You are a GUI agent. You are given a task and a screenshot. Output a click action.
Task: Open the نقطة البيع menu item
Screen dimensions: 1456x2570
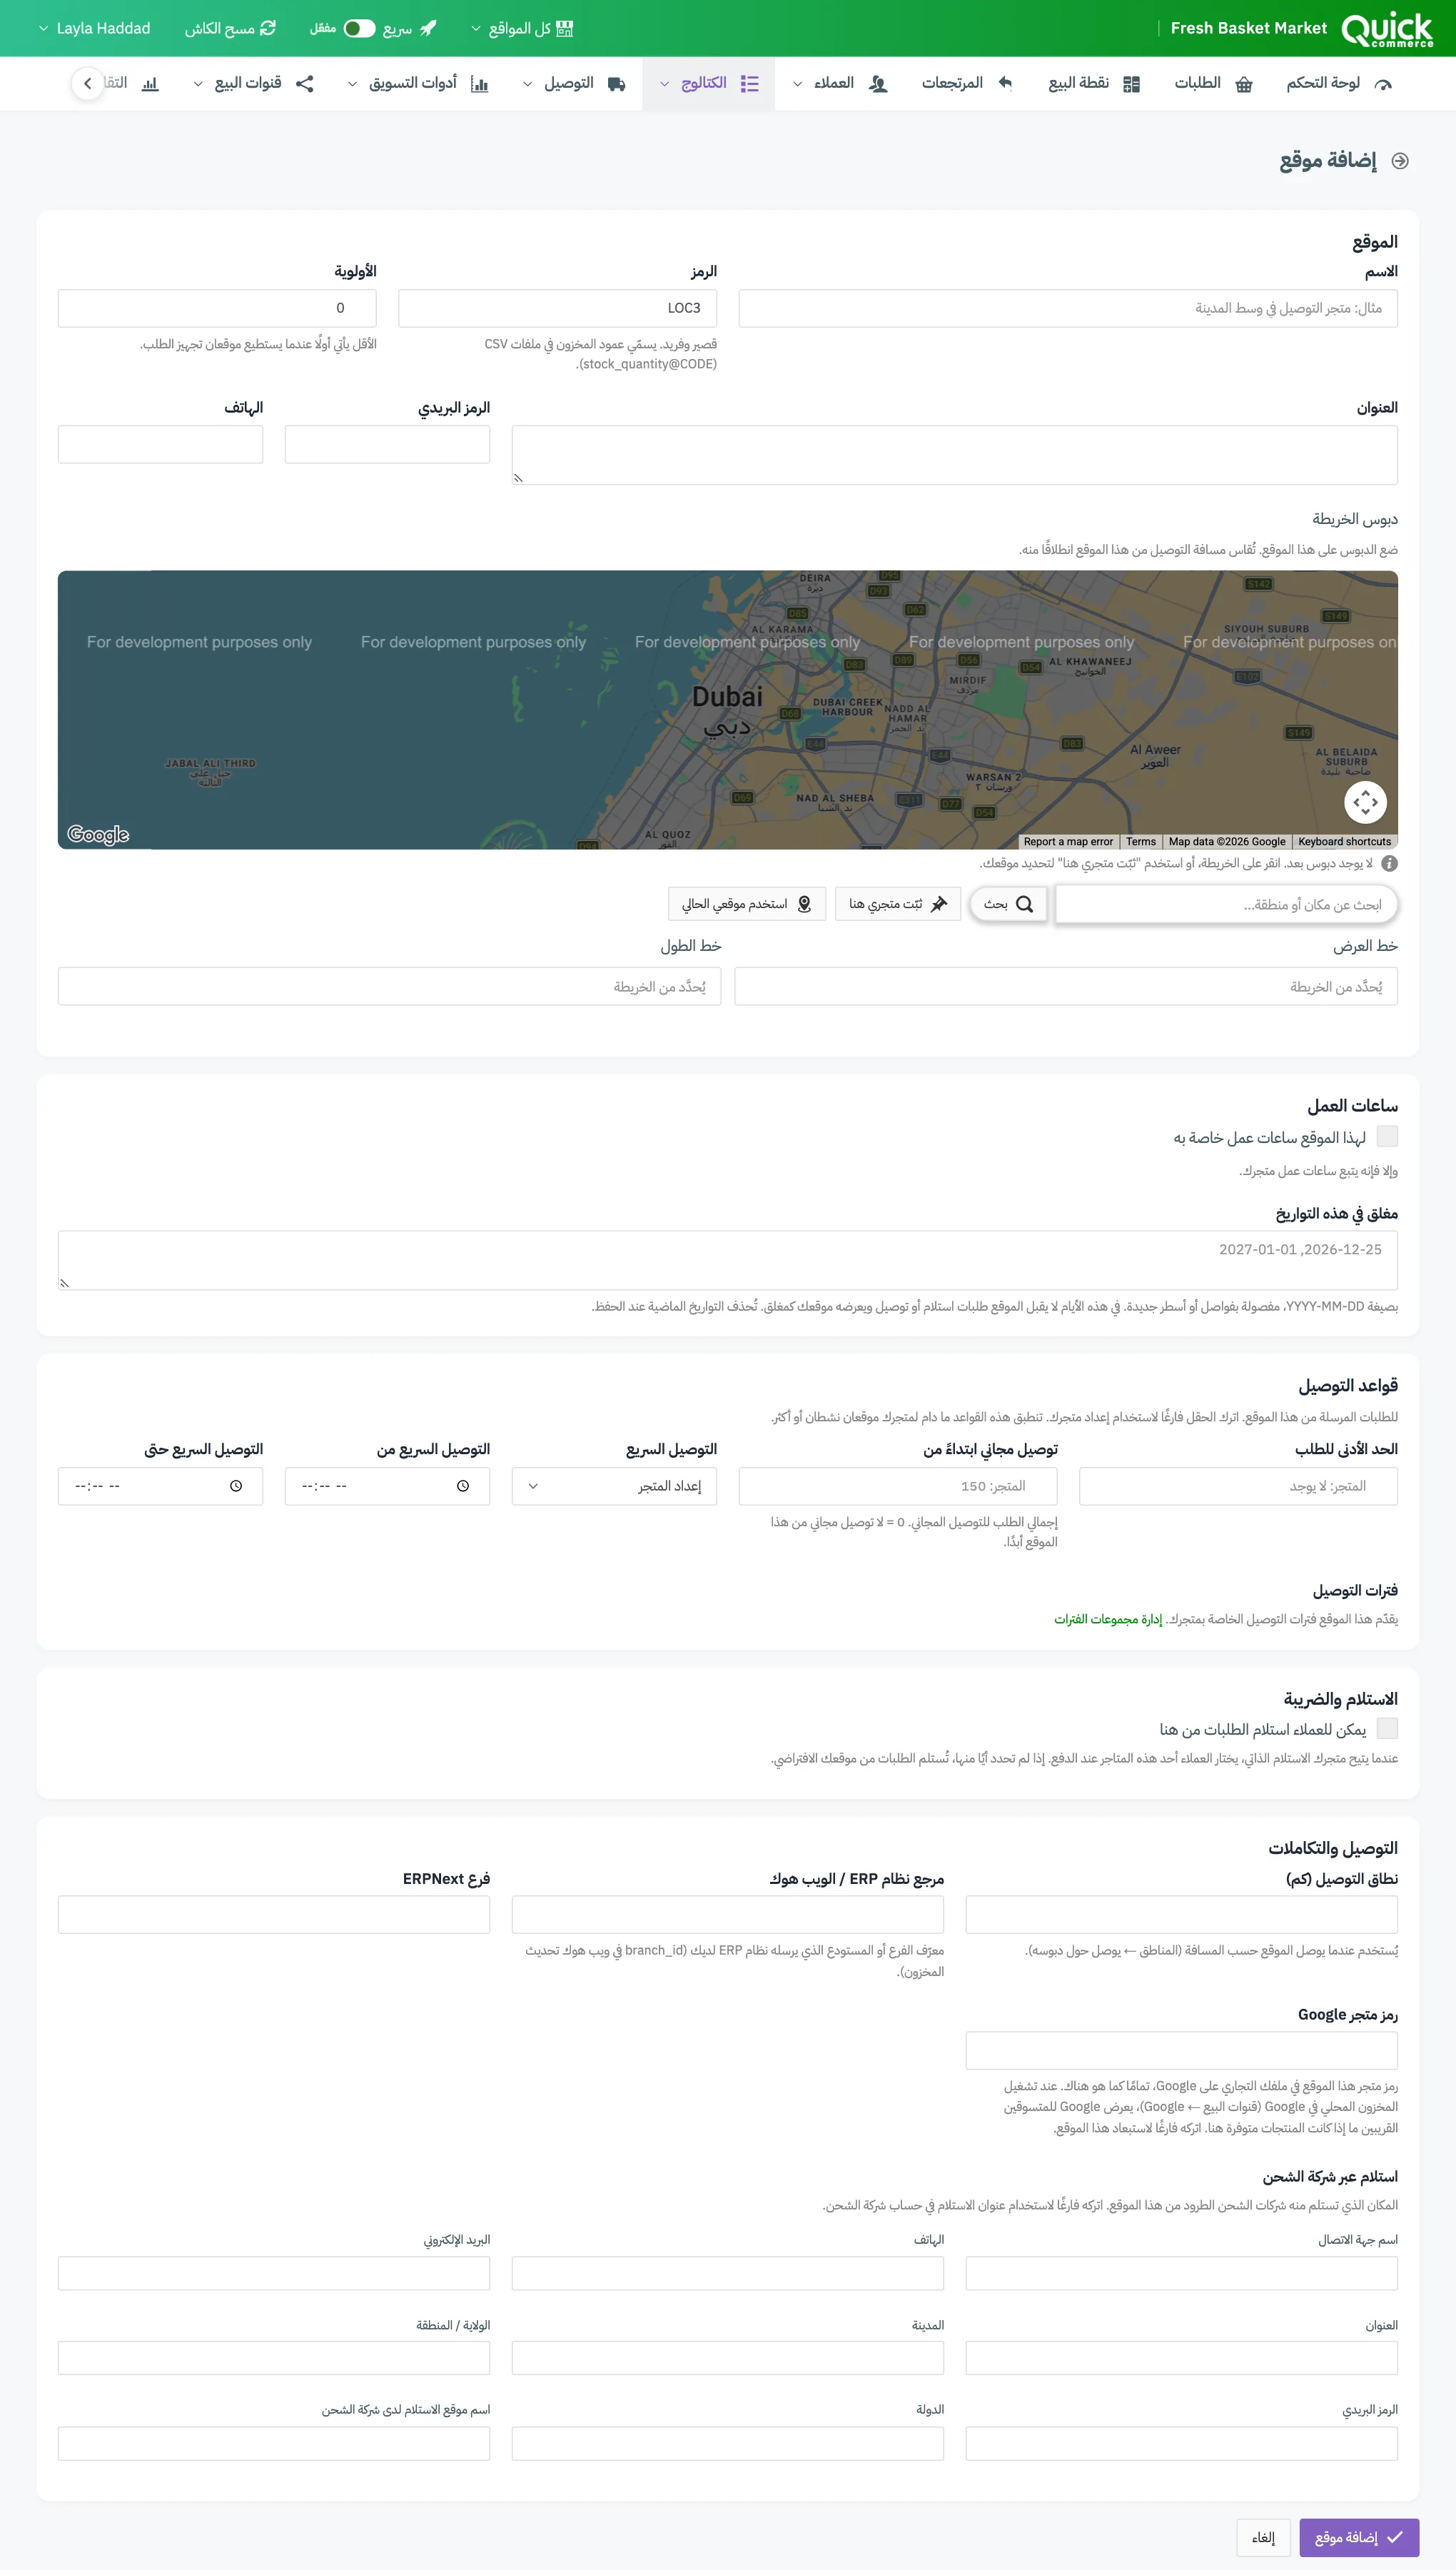click(x=1094, y=84)
